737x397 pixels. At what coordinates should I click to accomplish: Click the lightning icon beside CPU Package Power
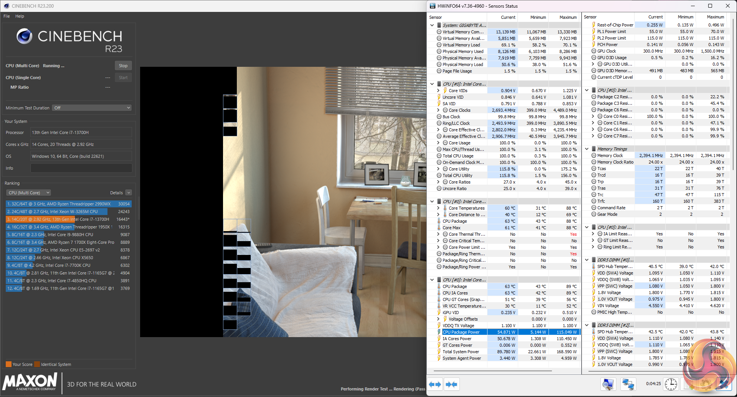439,332
